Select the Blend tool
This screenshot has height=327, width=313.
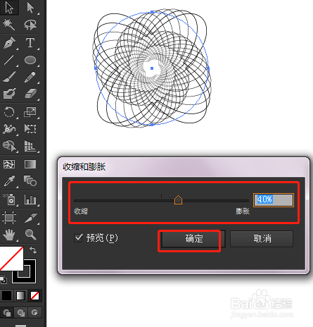click(x=30, y=181)
